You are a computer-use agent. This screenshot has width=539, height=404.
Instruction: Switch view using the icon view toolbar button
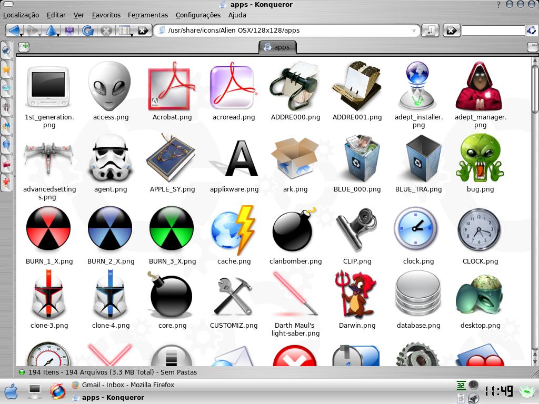point(124,30)
